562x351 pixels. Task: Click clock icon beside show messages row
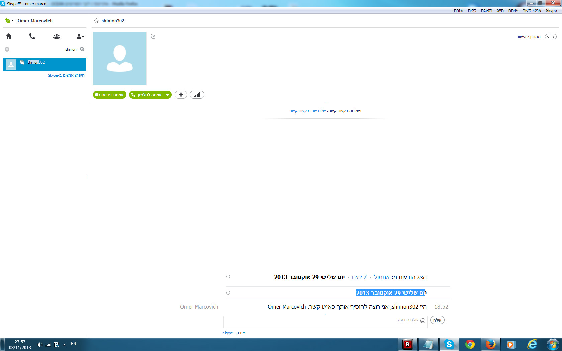tap(228, 277)
